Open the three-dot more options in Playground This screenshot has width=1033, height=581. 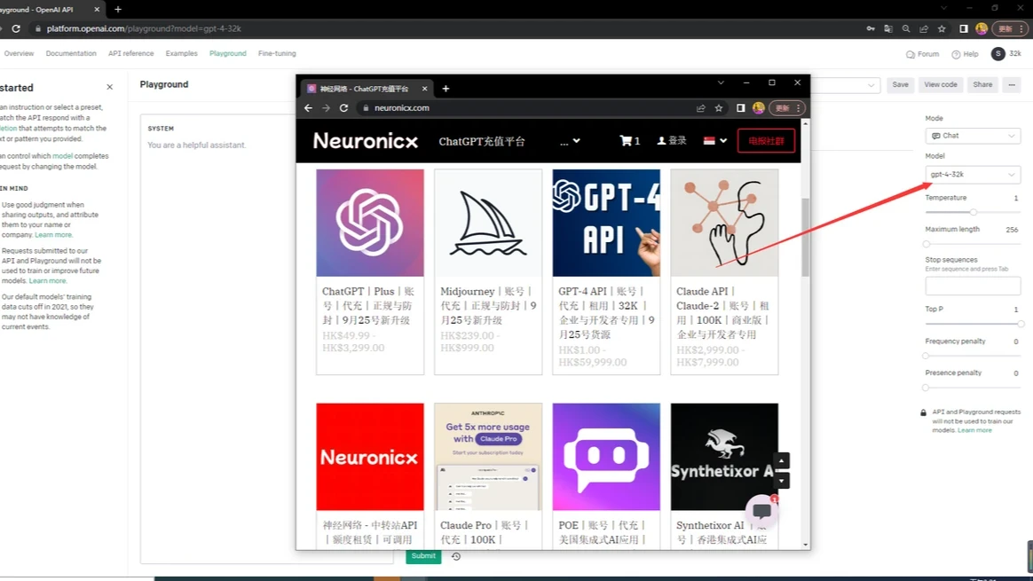[x=1012, y=84]
